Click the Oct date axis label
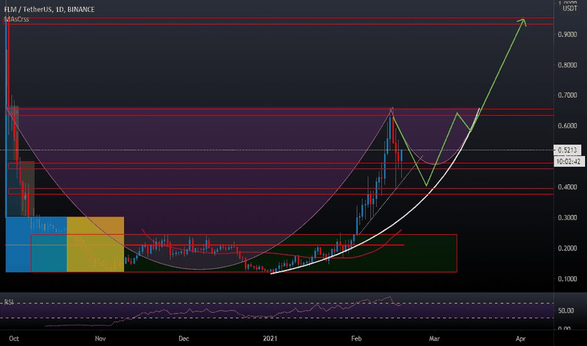The width and height of the screenshot is (587, 346). pyautogui.click(x=14, y=338)
